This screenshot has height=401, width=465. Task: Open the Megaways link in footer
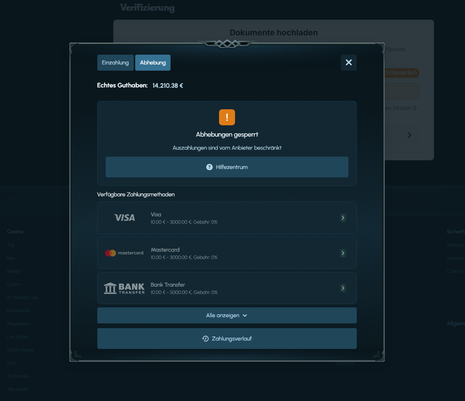click(x=18, y=324)
